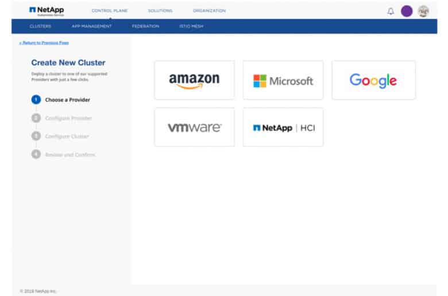Switch to the Clusters tab
Image resolution: width=448 pixels, height=296 pixels.
[40, 26]
